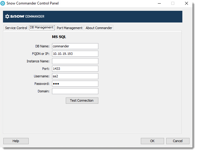Close the Snow Commander Control Panel window
This screenshot has width=197, height=152.
(x=187, y=3)
